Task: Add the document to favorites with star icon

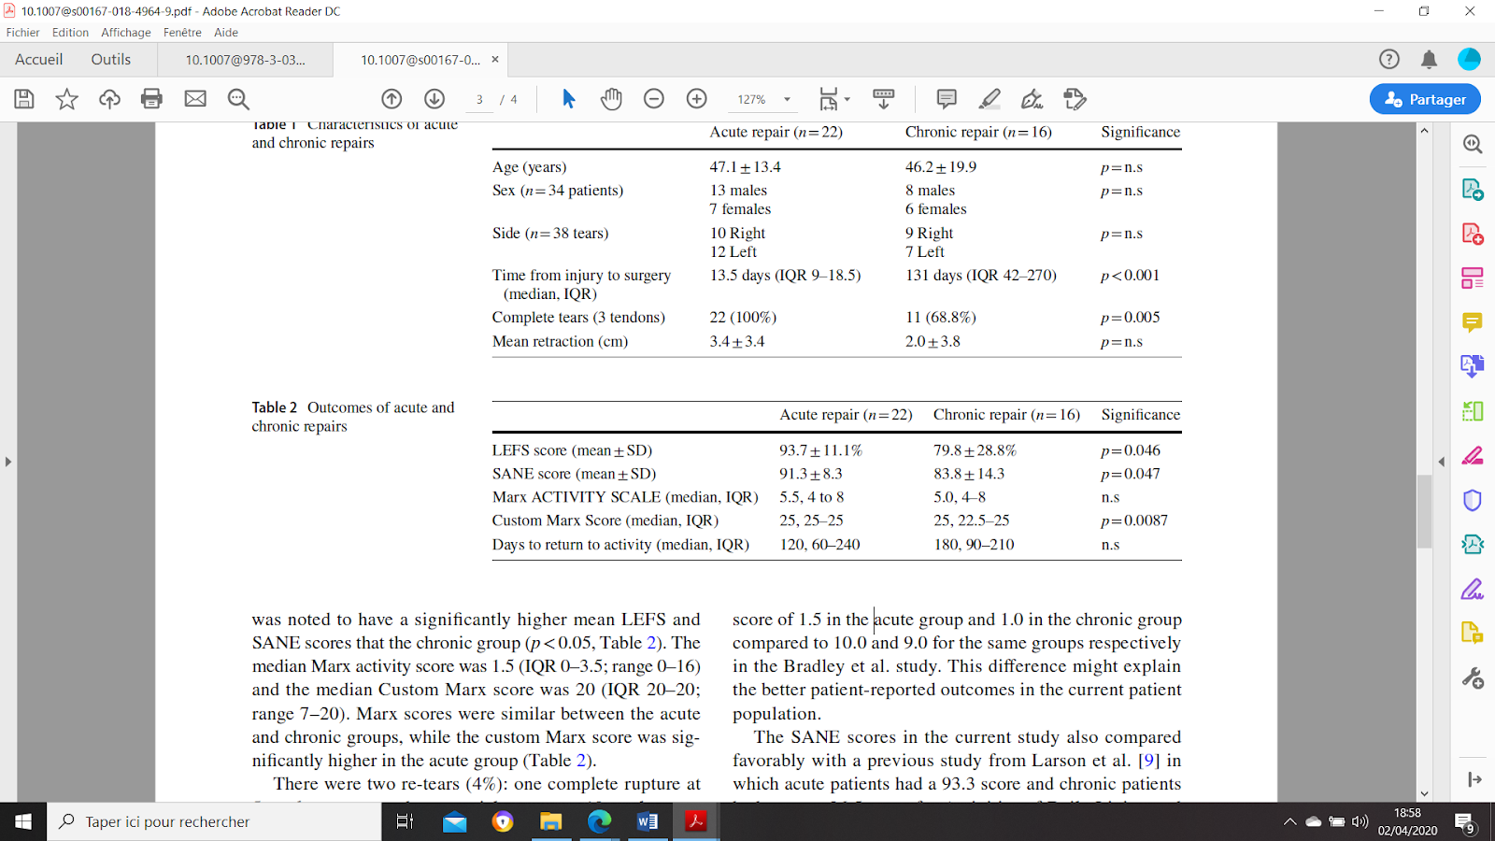Action: (66, 99)
